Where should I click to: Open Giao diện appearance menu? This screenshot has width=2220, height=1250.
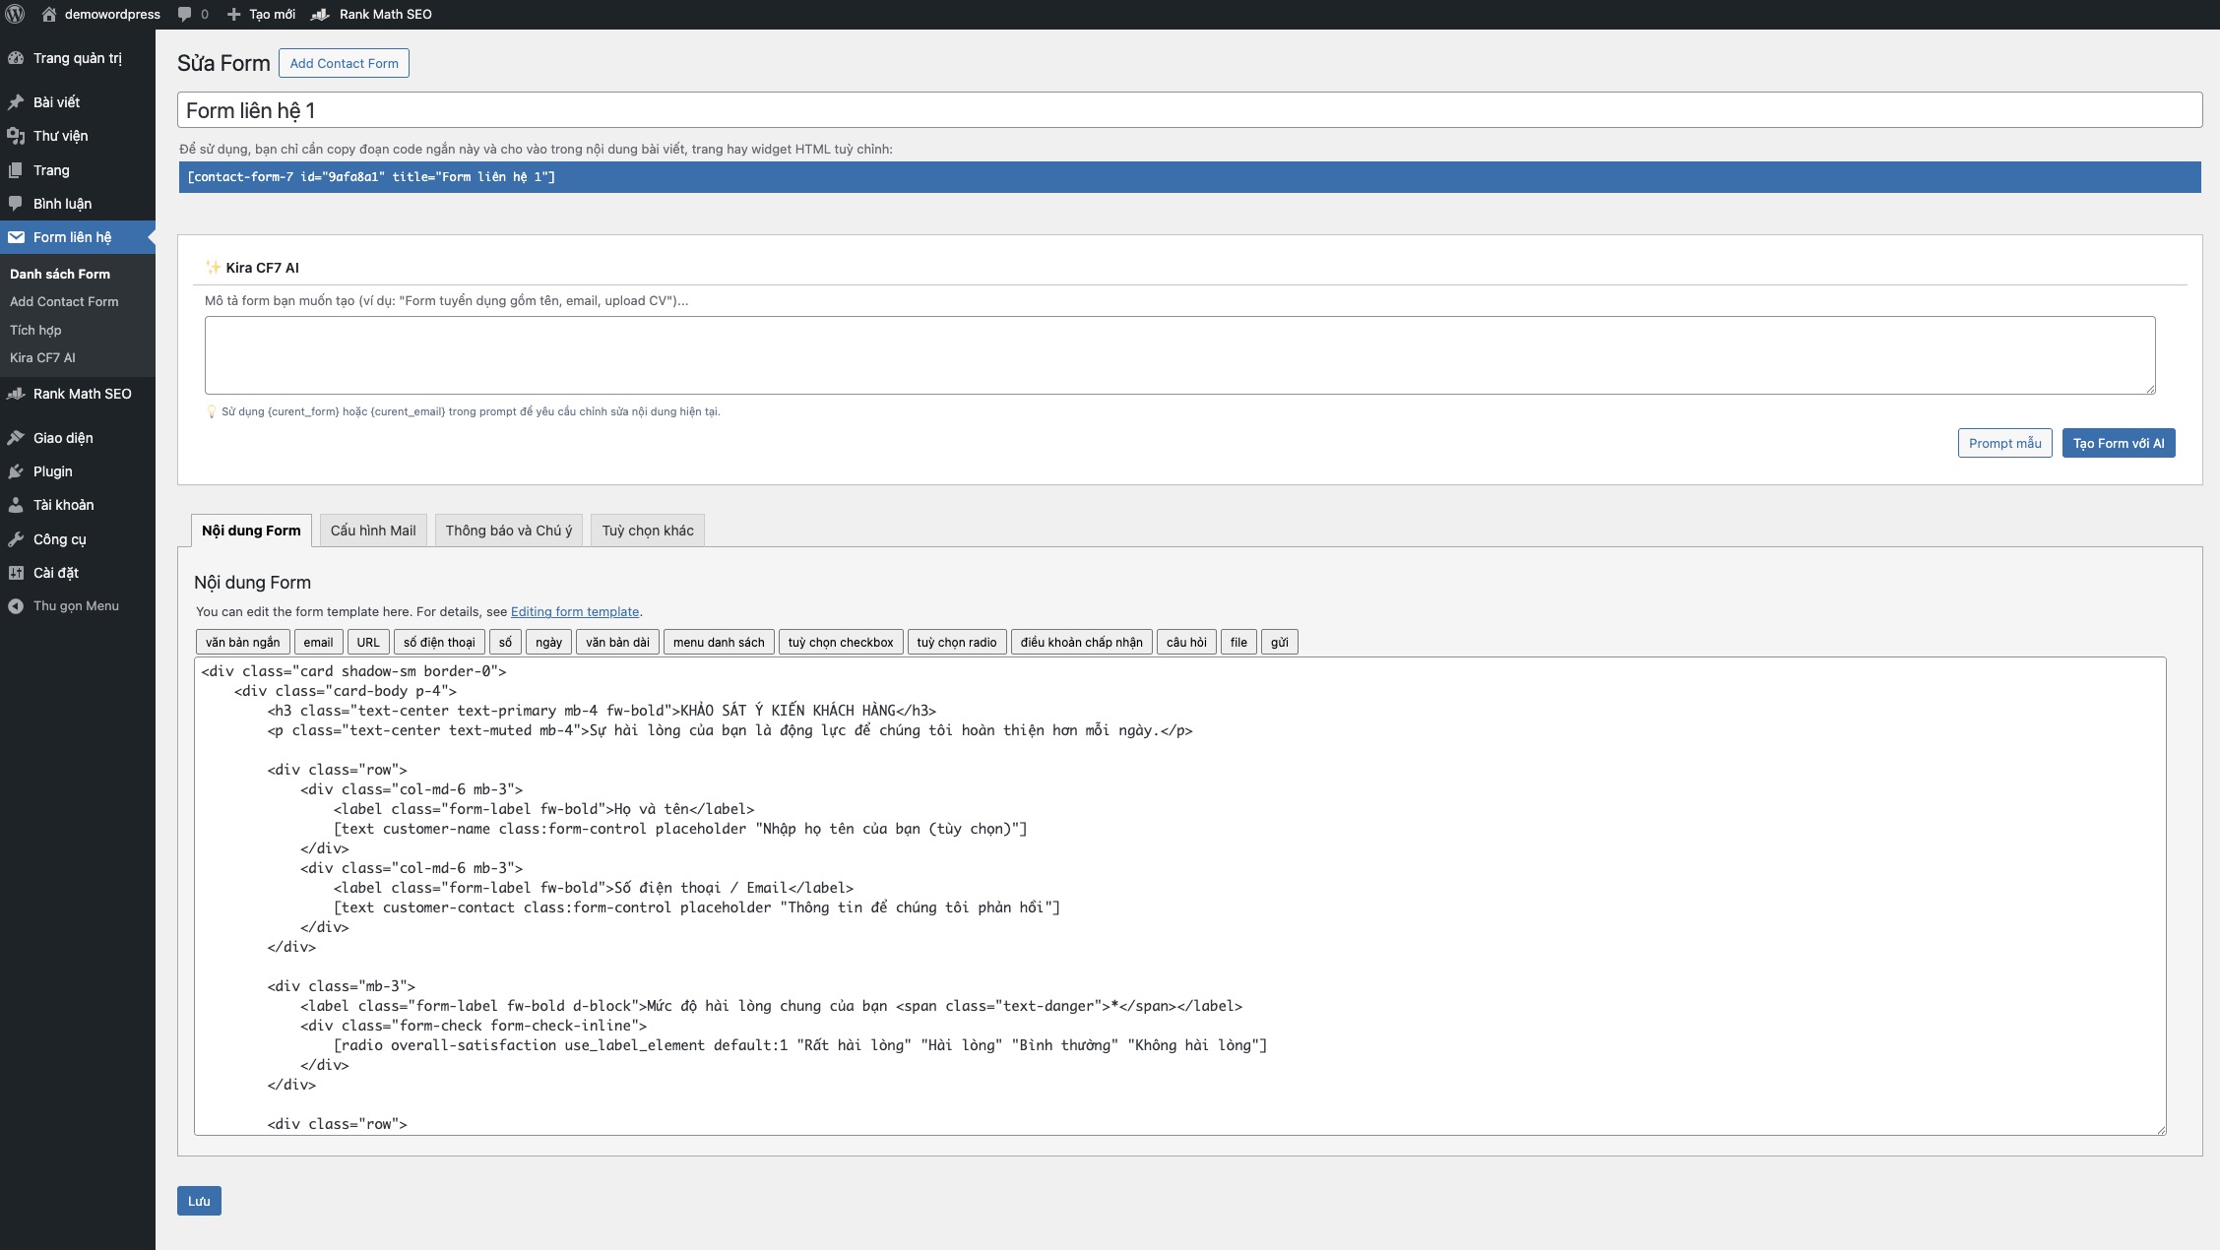pos(62,438)
